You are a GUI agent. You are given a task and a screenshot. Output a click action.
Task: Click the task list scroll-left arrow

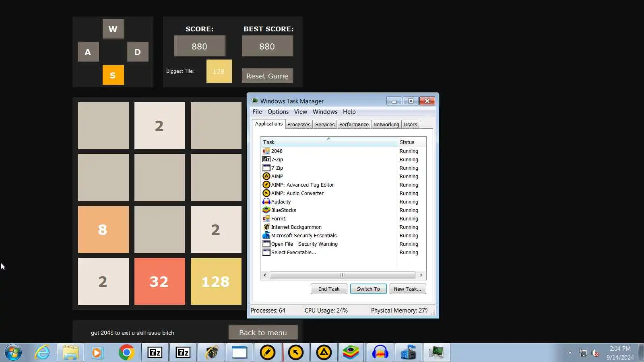click(x=264, y=275)
